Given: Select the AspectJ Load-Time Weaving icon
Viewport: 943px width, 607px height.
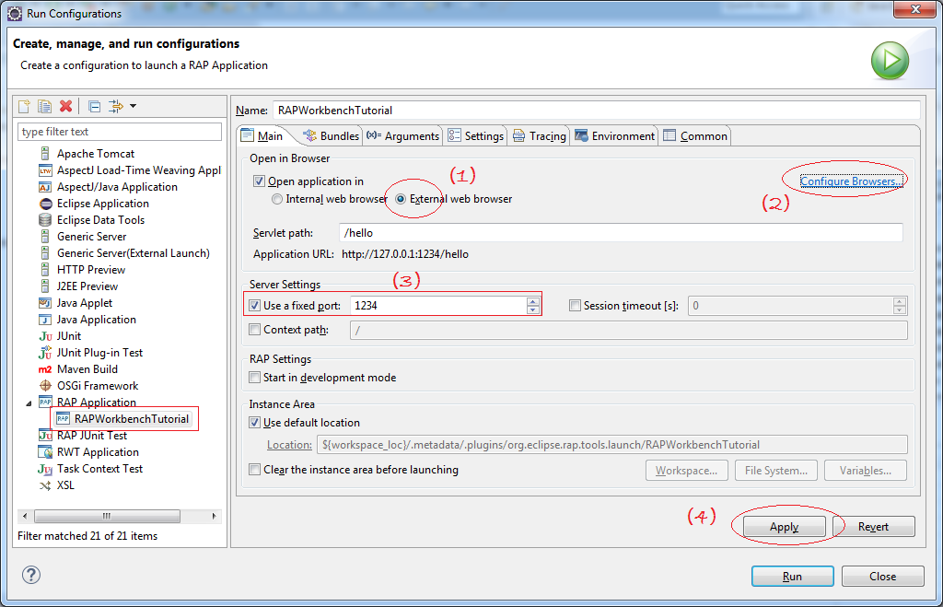Looking at the screenshot, I should coord(45,170).
